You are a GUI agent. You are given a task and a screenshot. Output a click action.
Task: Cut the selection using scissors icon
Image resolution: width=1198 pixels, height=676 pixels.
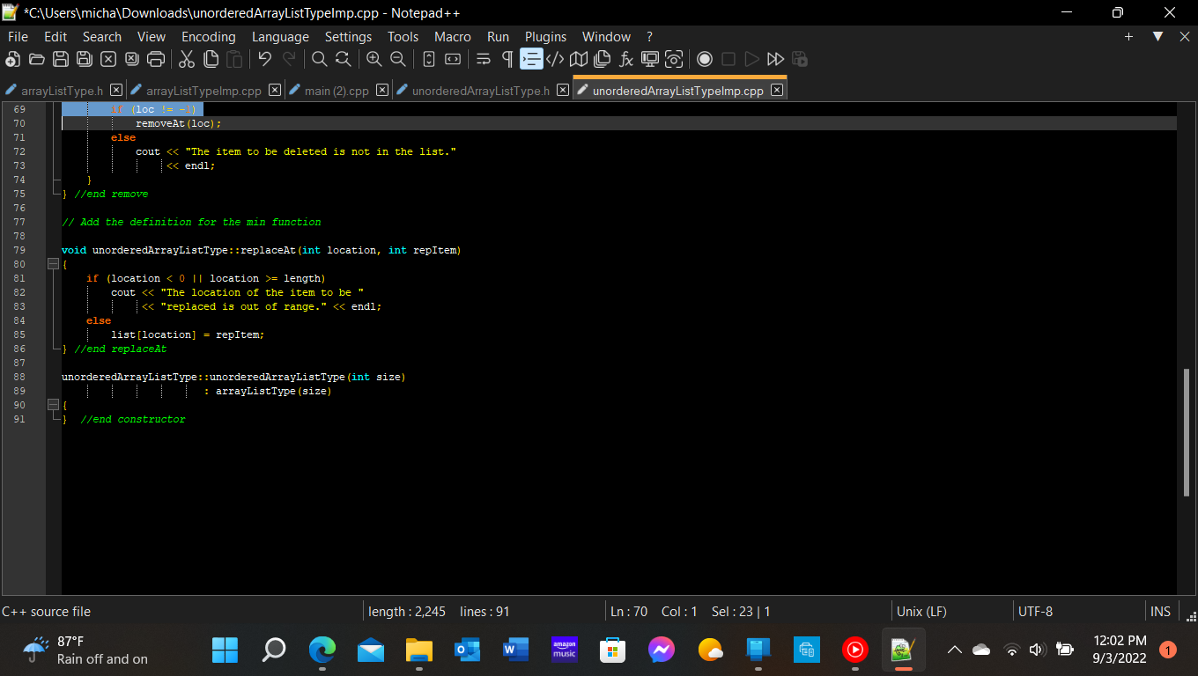(187, 59)
